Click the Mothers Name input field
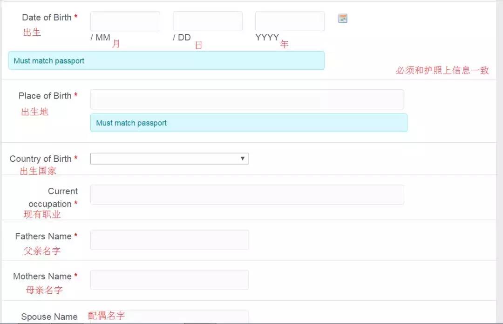 coord(170,280)
